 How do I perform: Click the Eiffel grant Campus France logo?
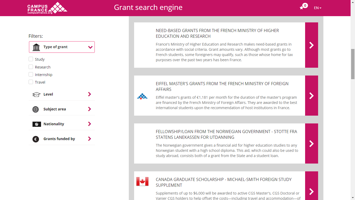pos(142,96)
